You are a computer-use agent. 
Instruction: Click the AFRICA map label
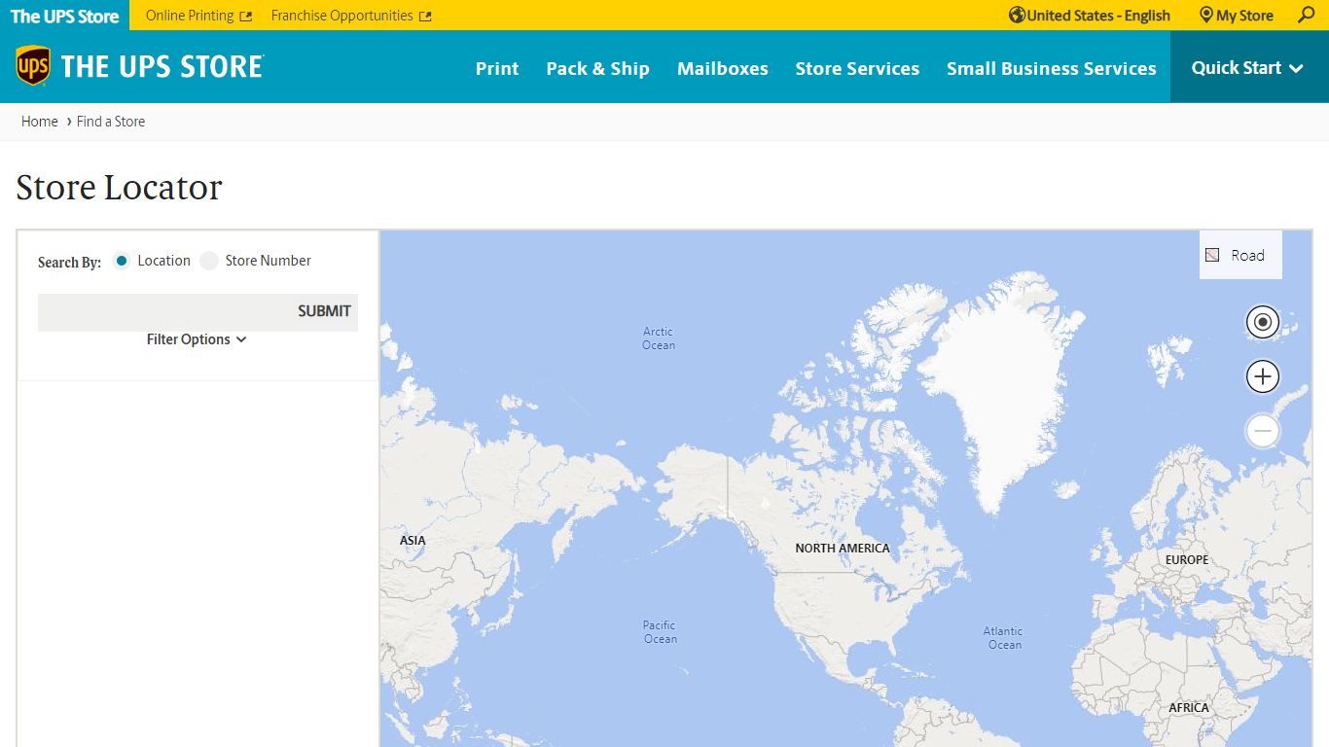tap(1189, 708)
